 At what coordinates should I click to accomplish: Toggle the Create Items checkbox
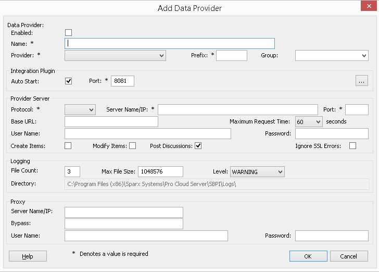(68, 146)
